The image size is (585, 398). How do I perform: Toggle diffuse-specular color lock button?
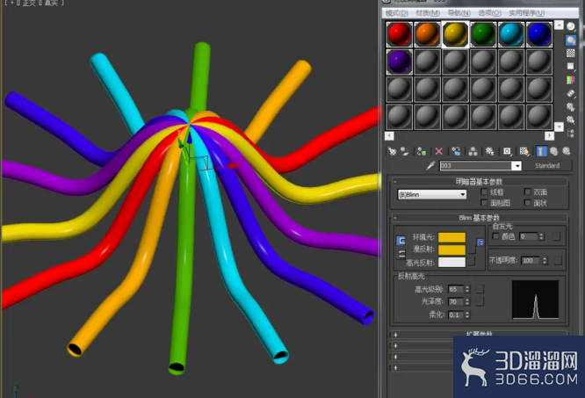pos(401,255)
